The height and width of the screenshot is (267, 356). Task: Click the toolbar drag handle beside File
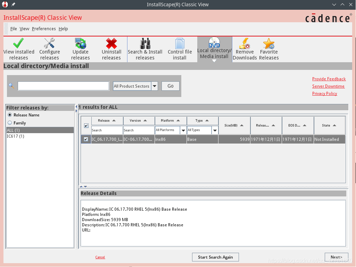tap(6, 29)
